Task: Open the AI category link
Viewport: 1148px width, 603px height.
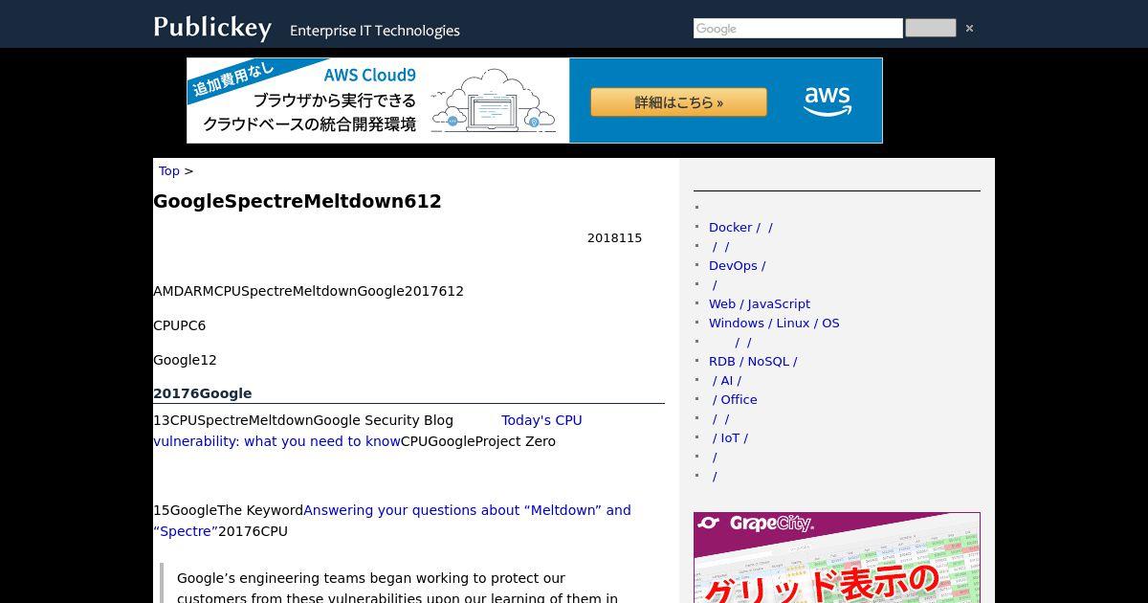Action: coord(727,381)
